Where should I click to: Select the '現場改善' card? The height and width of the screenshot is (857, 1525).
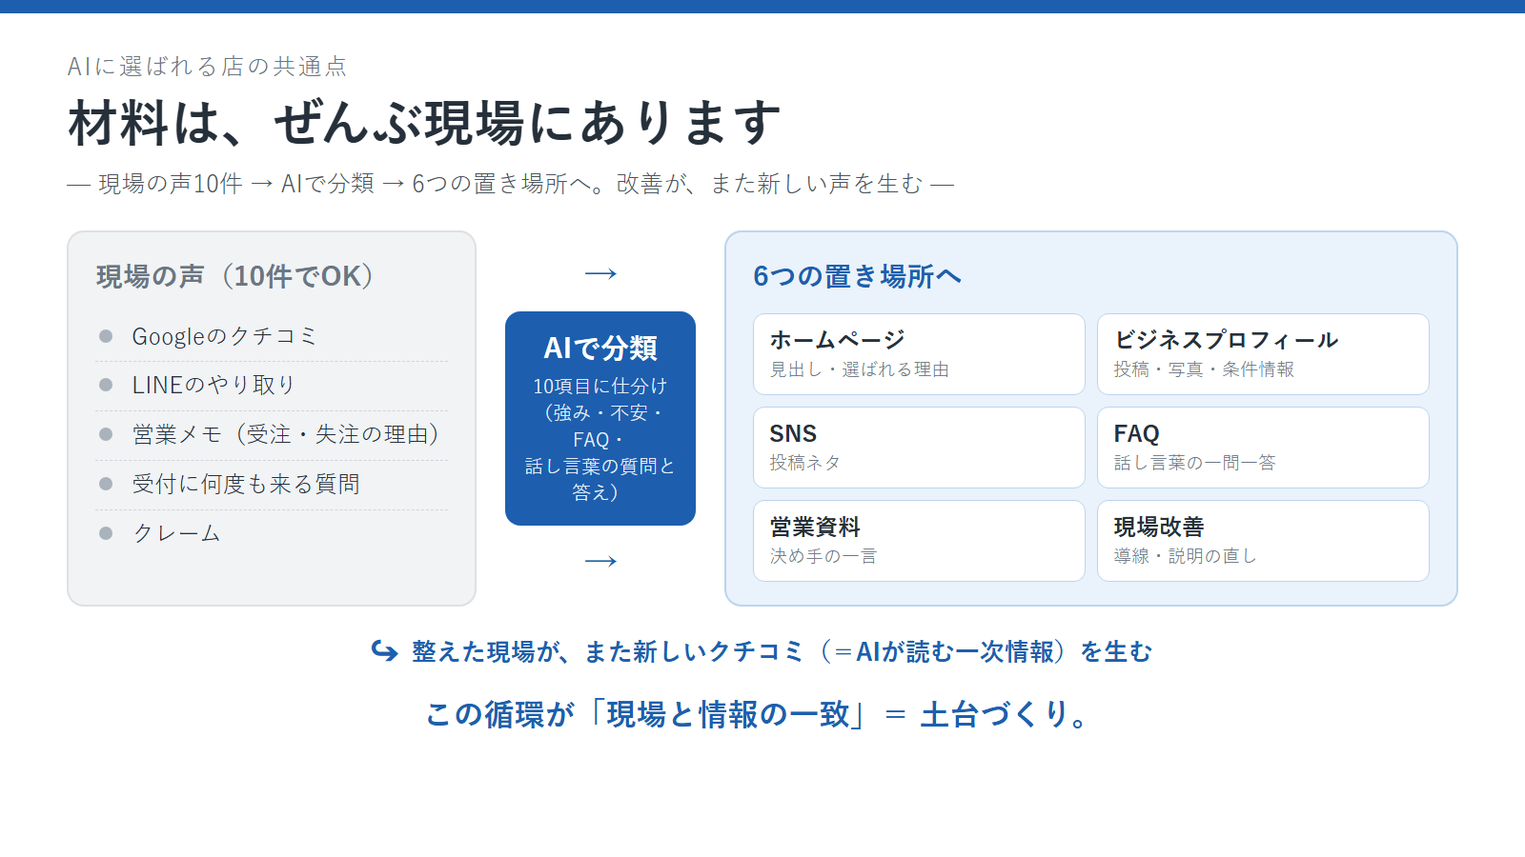[1263, 541]
